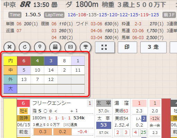
Task: Click the 8R race number heading
Action: [x=25, y=4]
